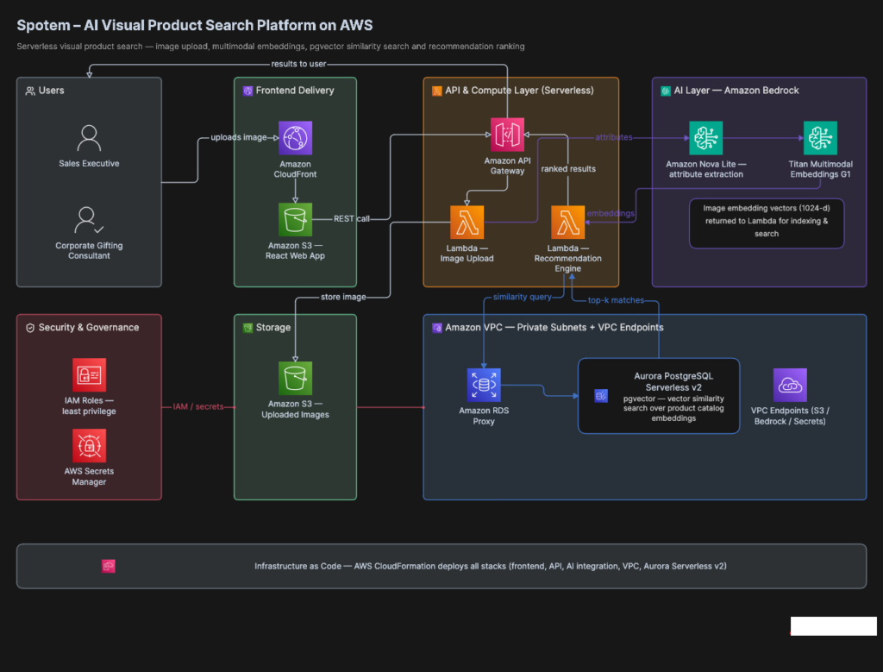
Task: Click the 'AI Layer — Amazon Bedrock' title
Action: 736,91
